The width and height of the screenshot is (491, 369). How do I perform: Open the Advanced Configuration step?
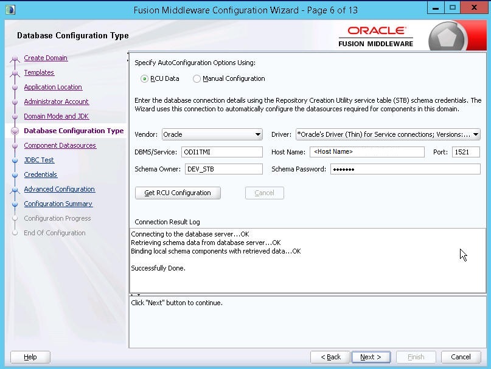[x=59, y=189]
